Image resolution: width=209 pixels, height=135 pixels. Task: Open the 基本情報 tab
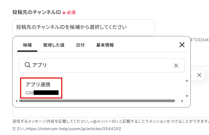(x=105, y=45)
